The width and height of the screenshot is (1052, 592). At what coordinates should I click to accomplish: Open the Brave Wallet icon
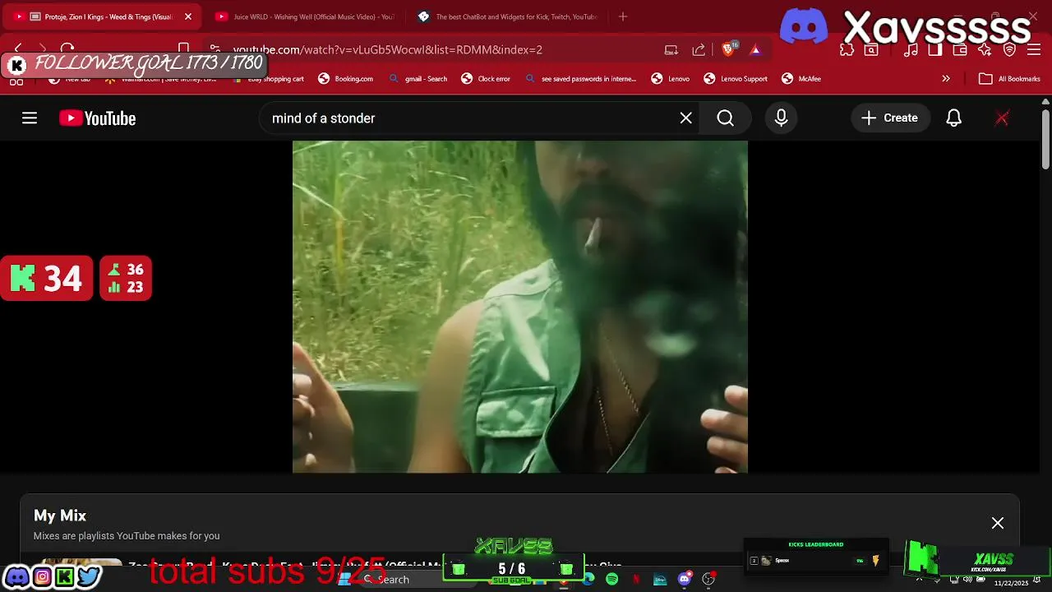[x=959, y=49]
